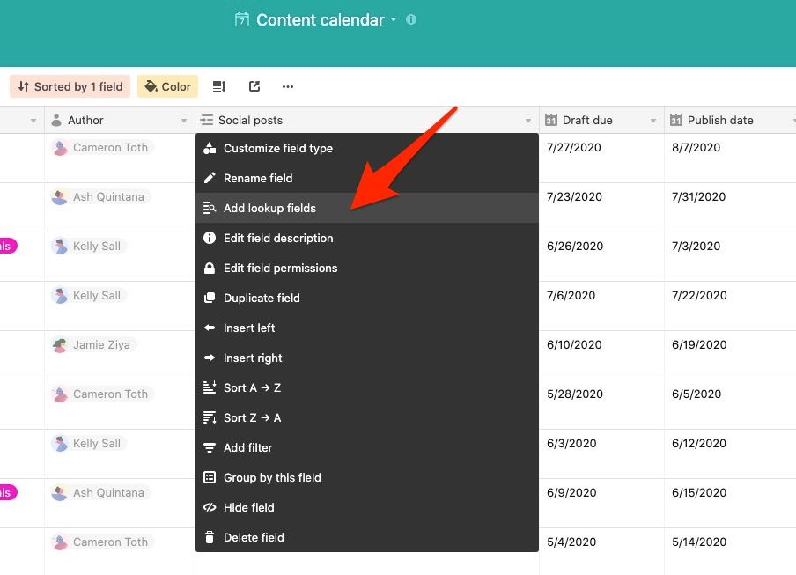Choose Edit field permissions

[367, 268]
